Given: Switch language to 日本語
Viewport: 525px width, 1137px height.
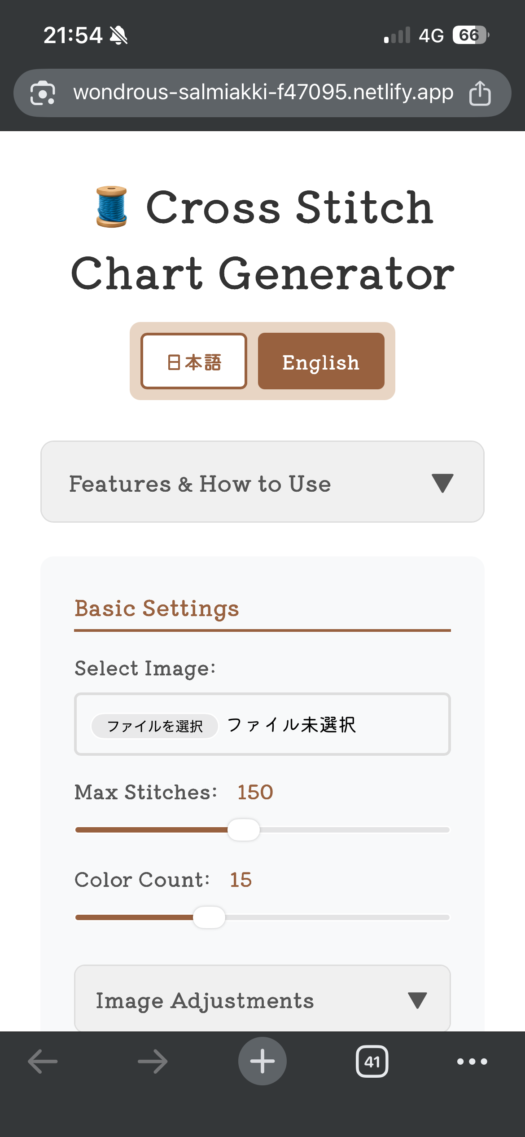Looking at the screenshot, I should (x=194, y=361).
